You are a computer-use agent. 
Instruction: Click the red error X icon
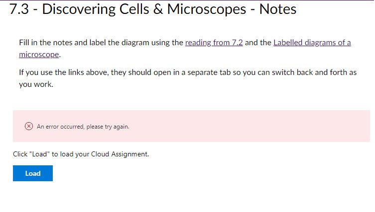(x=29, y=127)
